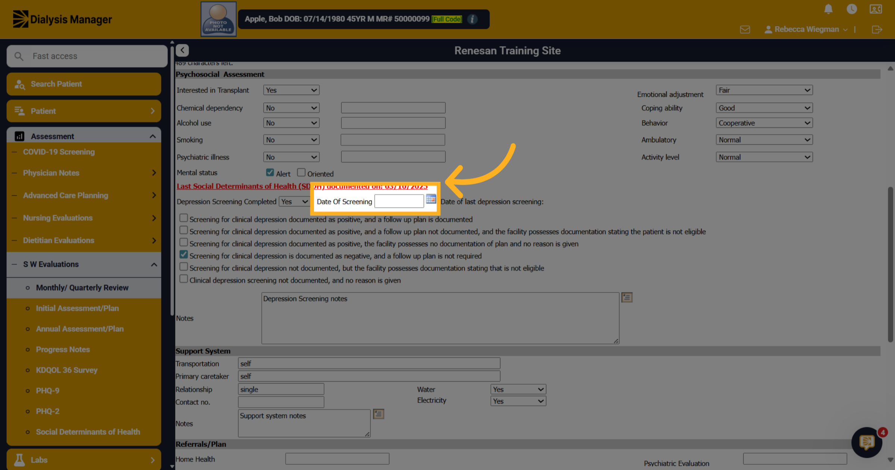Viewport: 895px width, 470px height.
Task: Collapse sidebar using back arrow button
Action: (182, 50)
